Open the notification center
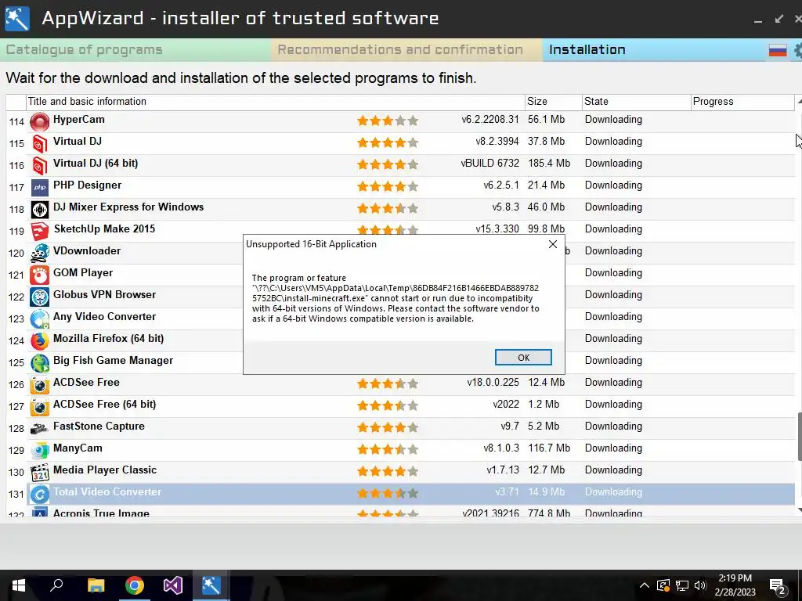The height and width of the screenshot is (601, 802). pos(778,586)
